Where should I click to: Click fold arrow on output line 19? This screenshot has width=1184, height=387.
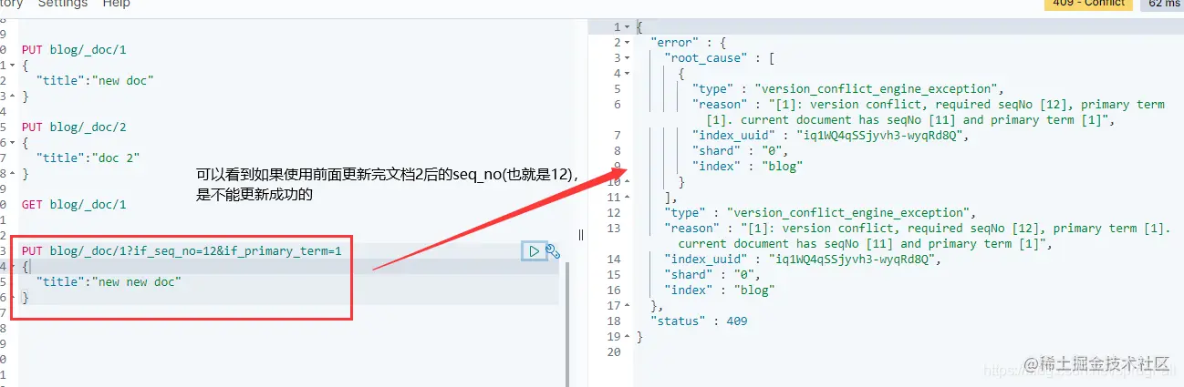[x=627, y=337]
